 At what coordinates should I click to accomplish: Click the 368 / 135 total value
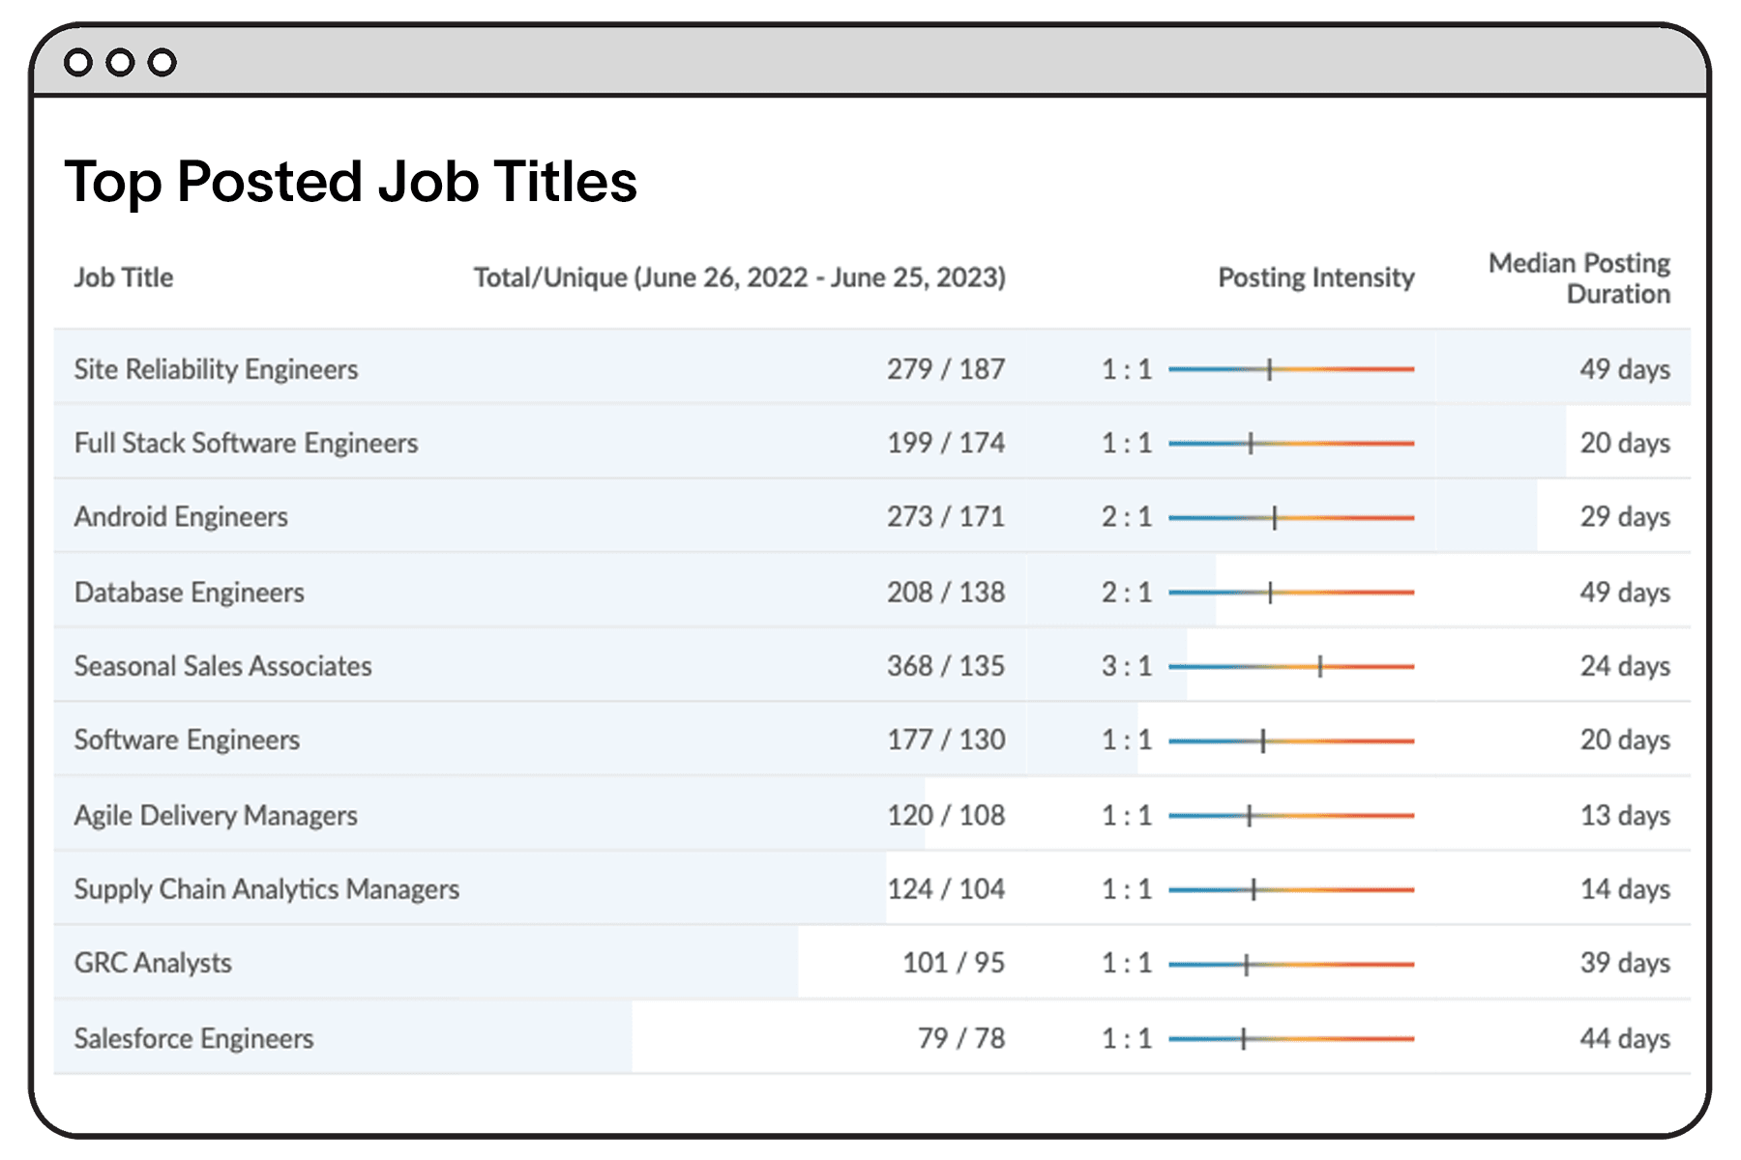click(x=946, y=666)
